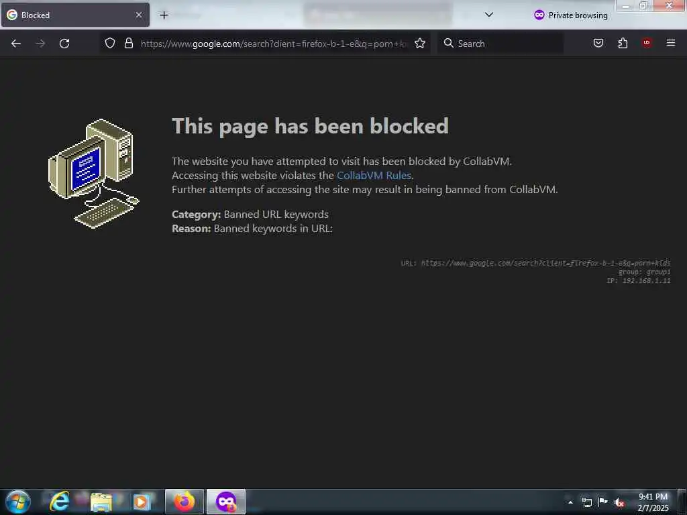Open the tracking protection shield icon
This screenshot has width=687, height=515.
pos(110,43)
